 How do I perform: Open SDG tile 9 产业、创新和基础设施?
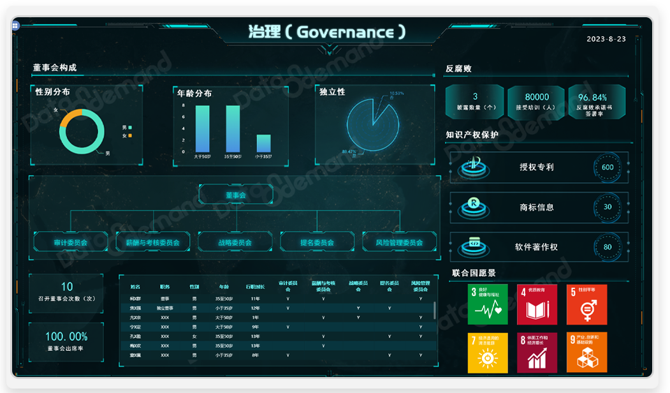click(586, 353)
